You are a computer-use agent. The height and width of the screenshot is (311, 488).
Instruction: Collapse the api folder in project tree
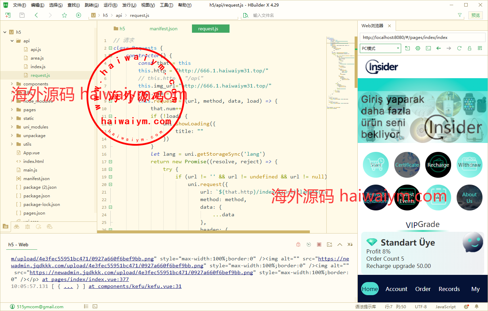click(x=12, y=41)
